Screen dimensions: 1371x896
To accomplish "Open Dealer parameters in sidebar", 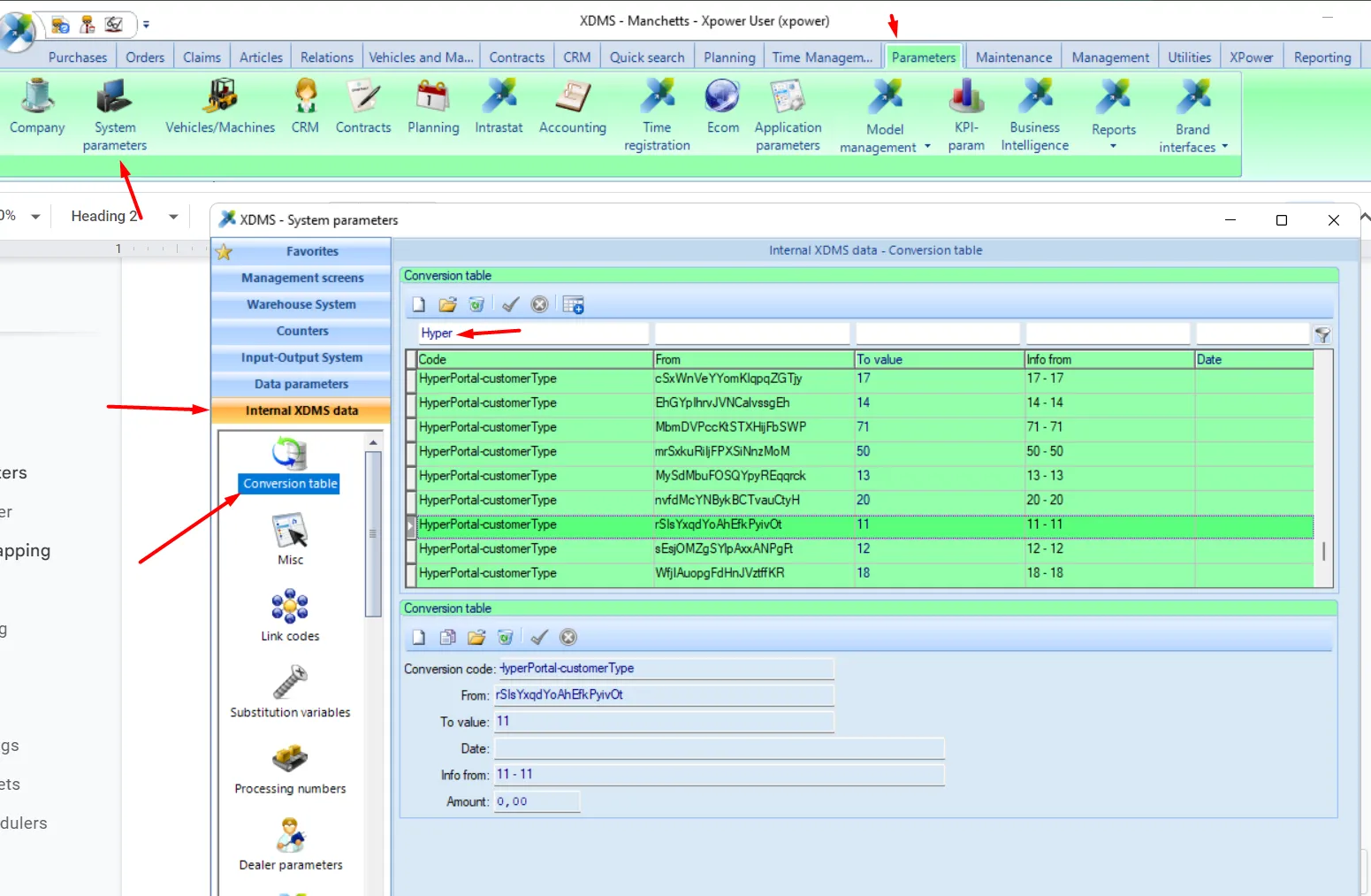I will tap(290, 845).
